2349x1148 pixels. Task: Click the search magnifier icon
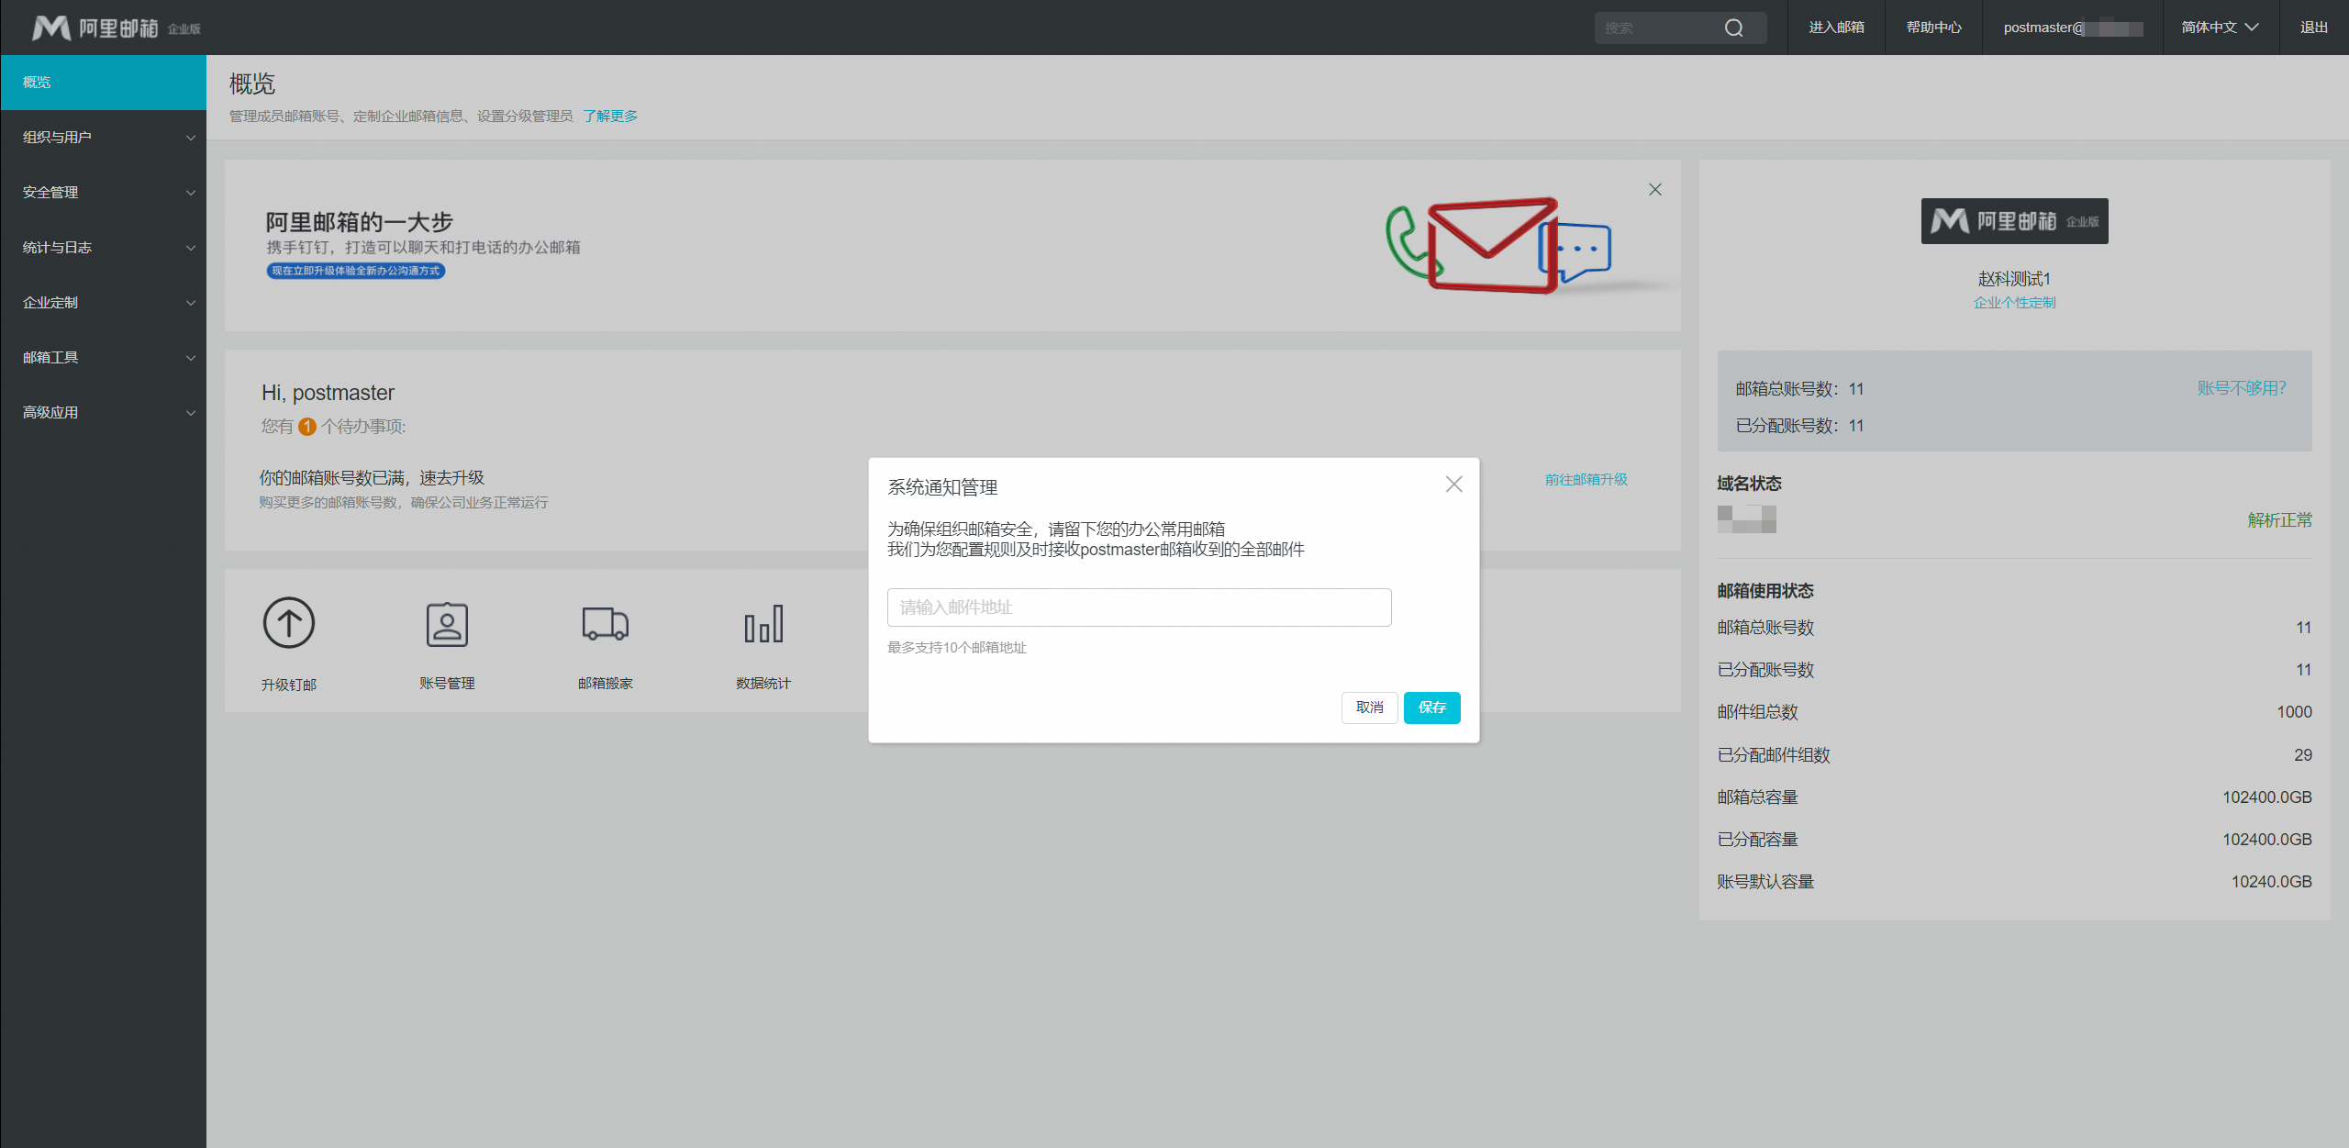coord(1733,28)
